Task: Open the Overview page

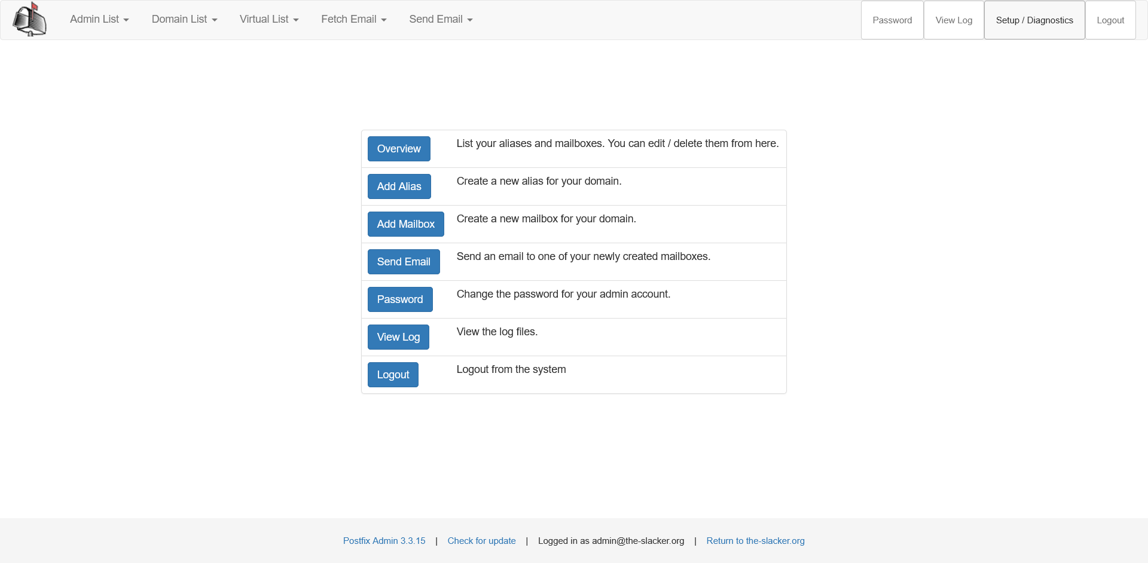Action: point(399,148)
